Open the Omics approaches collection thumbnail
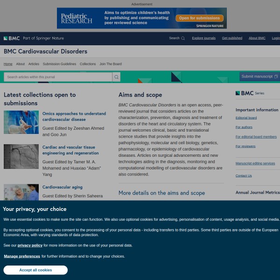The width and height of the screenshot is (280, 280). coord(21,122)
